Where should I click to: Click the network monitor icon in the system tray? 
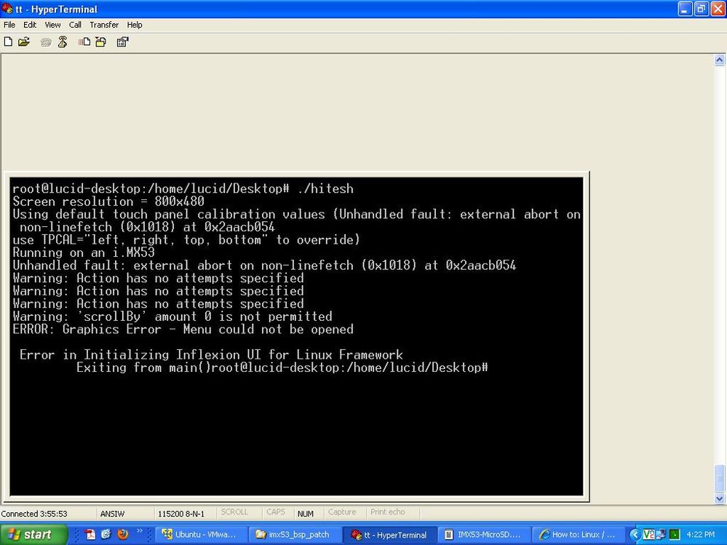[662, 535]
